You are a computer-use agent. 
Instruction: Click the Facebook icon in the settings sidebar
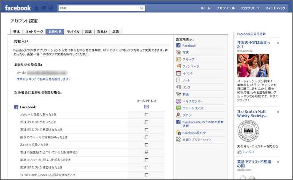178,45
